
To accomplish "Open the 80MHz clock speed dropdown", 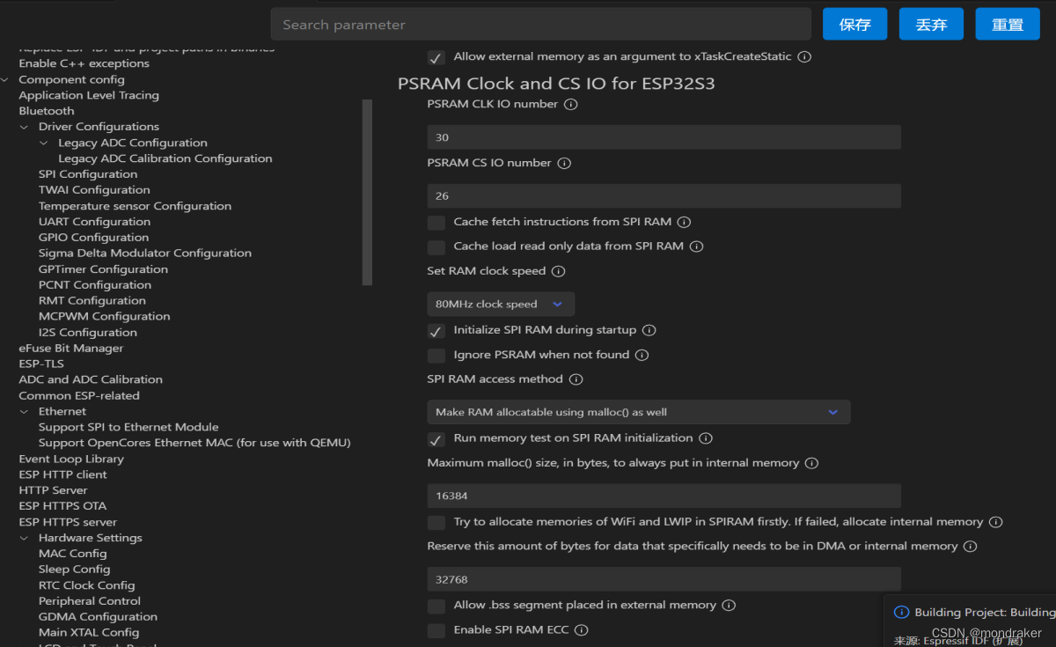I will point(501,304).
